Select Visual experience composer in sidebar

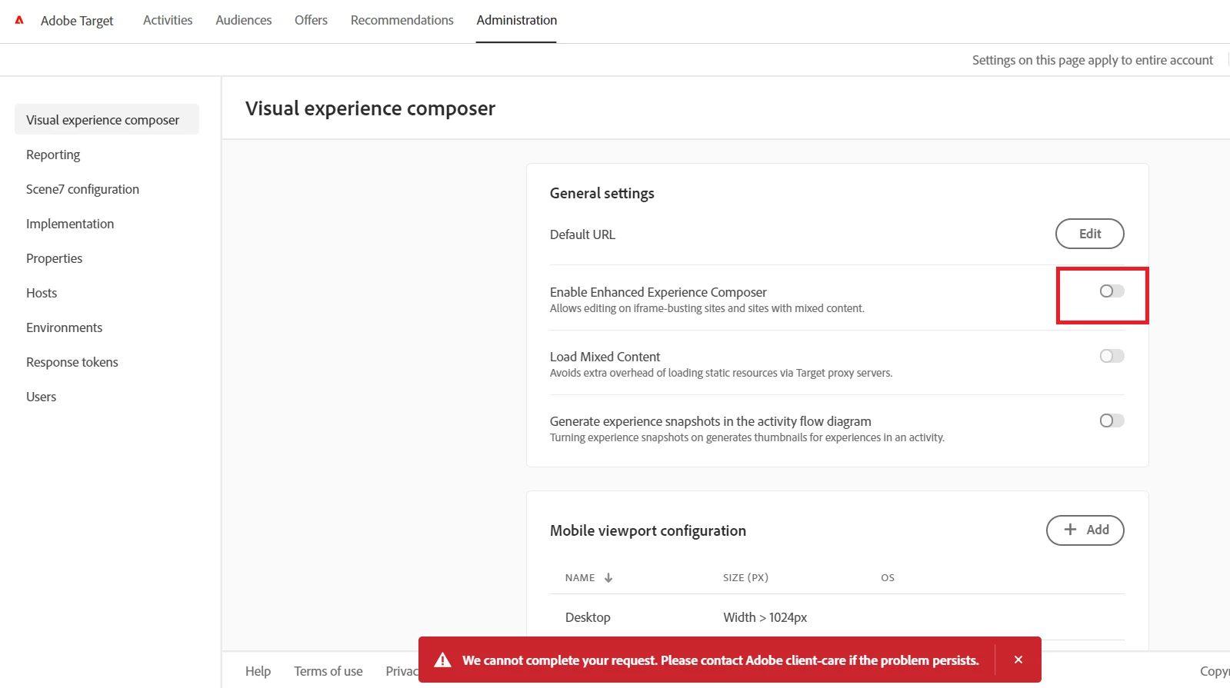pyautogui.click(x=107, y=119)
